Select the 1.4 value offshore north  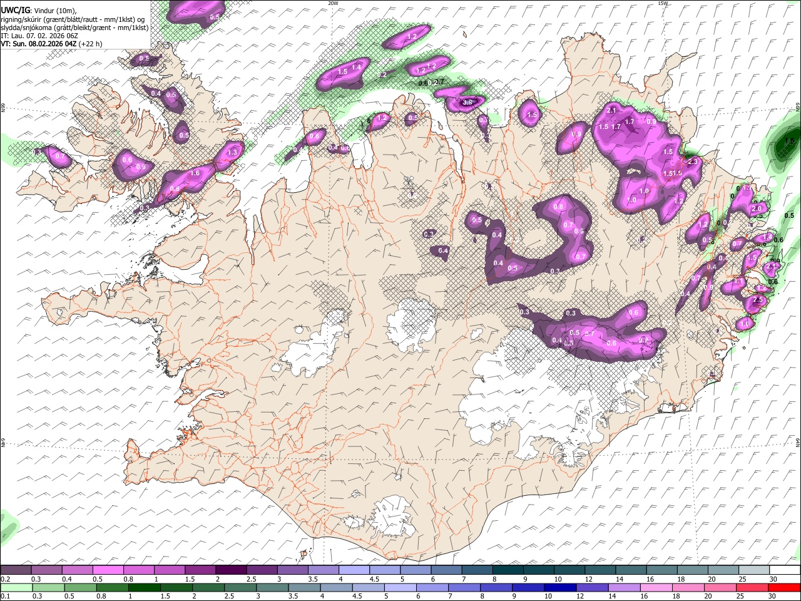pyautogui.click(x=357, y=67)
